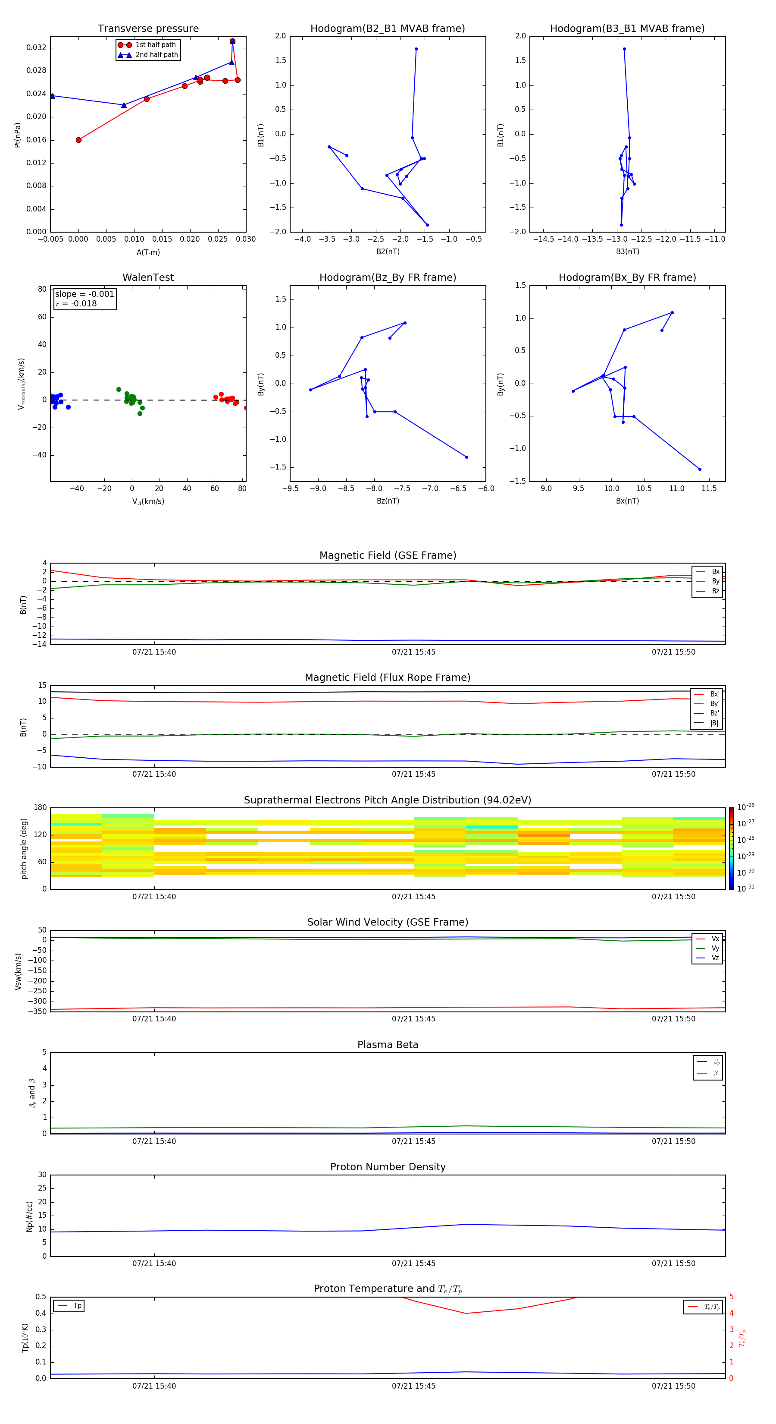776x1424 pixels.
Task: Click the "Bz(nT)" x-axis label
Action: 388,501
